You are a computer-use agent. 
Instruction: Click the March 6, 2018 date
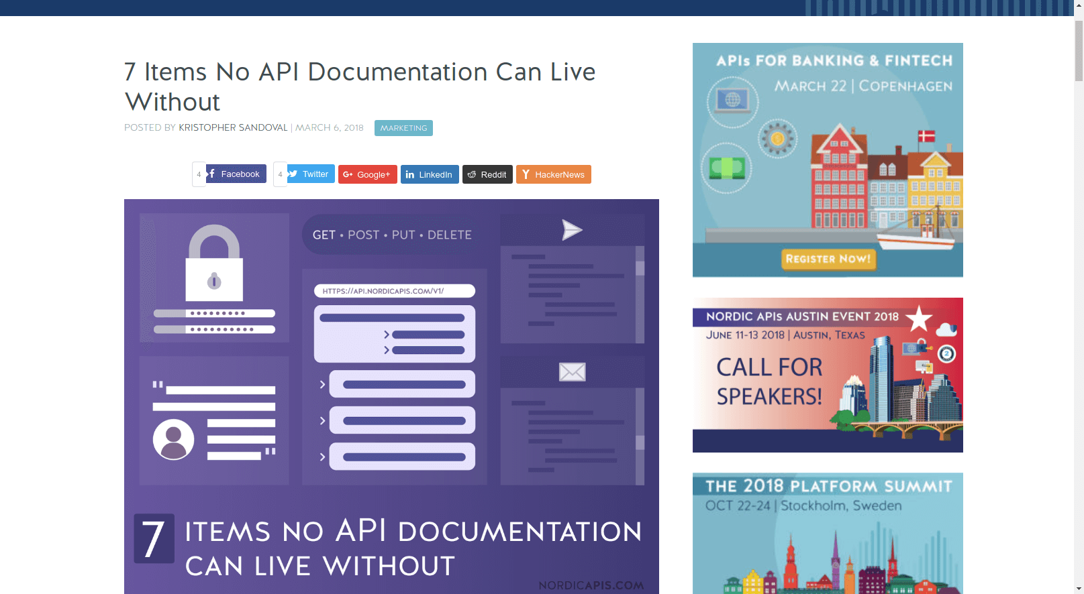[330, 127]
